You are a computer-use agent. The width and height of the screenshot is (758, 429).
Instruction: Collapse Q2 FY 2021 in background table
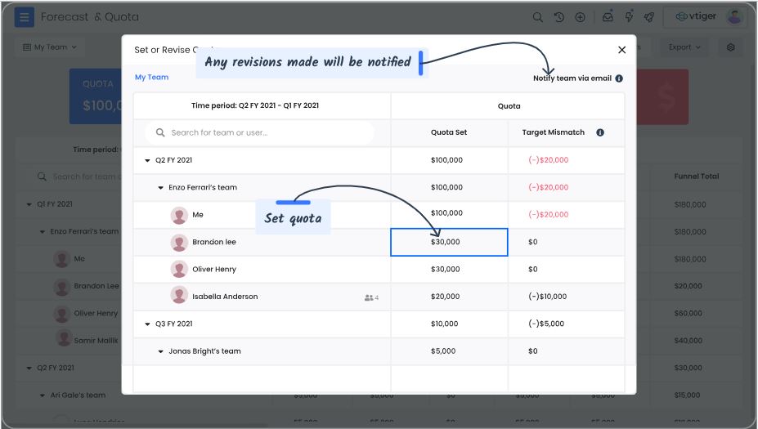tap(29, 369)
